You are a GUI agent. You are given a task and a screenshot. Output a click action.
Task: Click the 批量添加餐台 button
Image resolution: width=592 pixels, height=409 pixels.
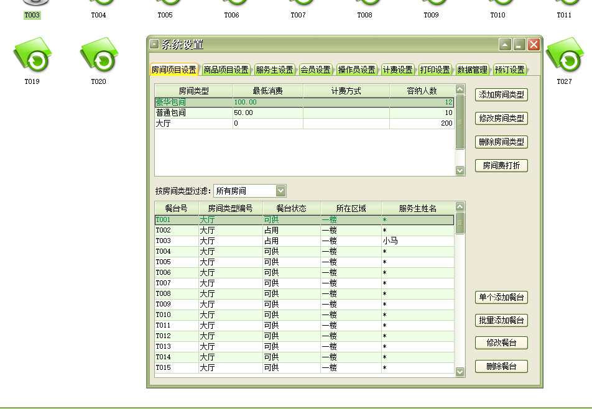(x=501, y=320)
